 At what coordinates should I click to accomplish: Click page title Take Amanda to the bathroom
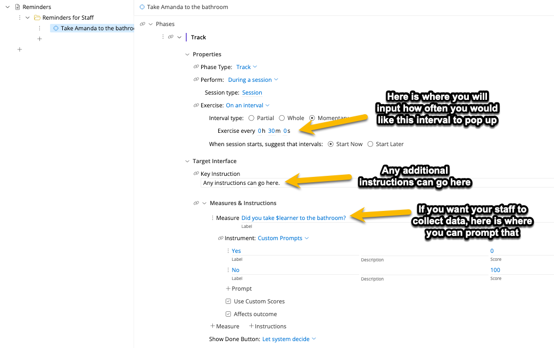(x=188, y=7)
